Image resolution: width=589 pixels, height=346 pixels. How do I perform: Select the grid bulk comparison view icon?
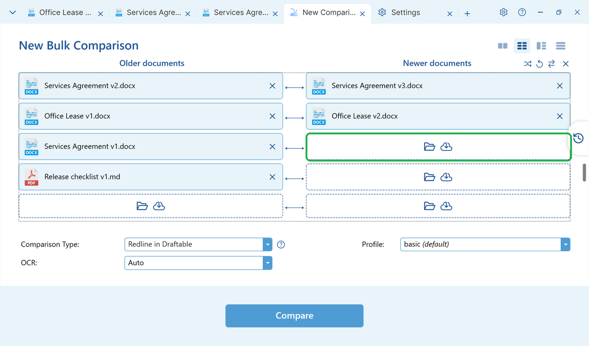click(x=522, y=46)
